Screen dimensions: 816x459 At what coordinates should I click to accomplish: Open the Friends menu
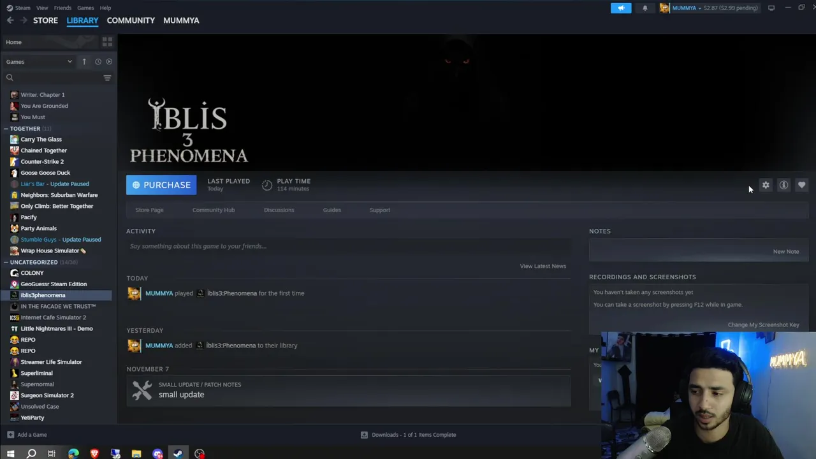coord(62,8)
